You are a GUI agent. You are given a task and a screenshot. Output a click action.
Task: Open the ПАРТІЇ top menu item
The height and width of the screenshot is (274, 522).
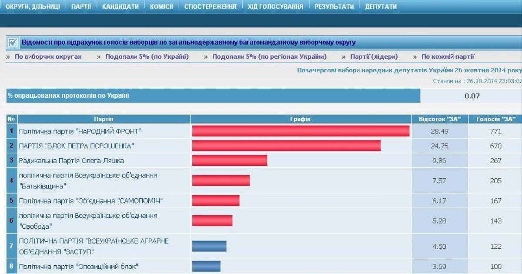point(81,7)
